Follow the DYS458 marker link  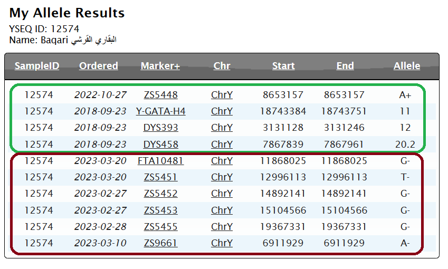coord(160,144)
